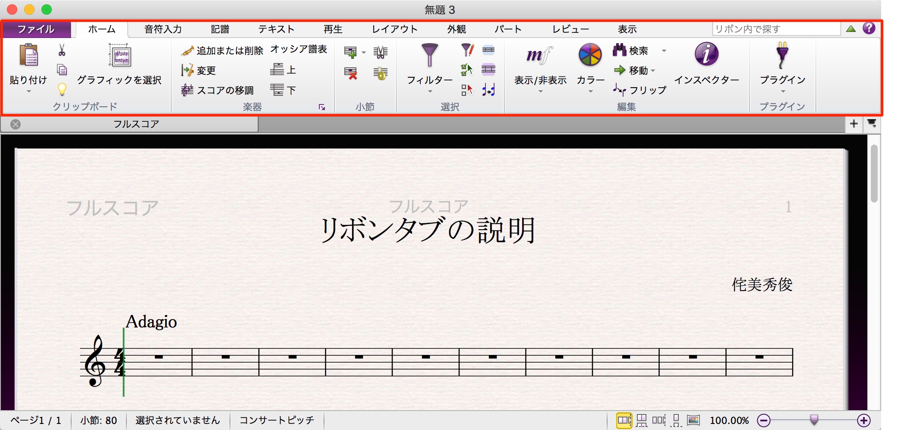Click the コンサートピッチ status text

277,420
